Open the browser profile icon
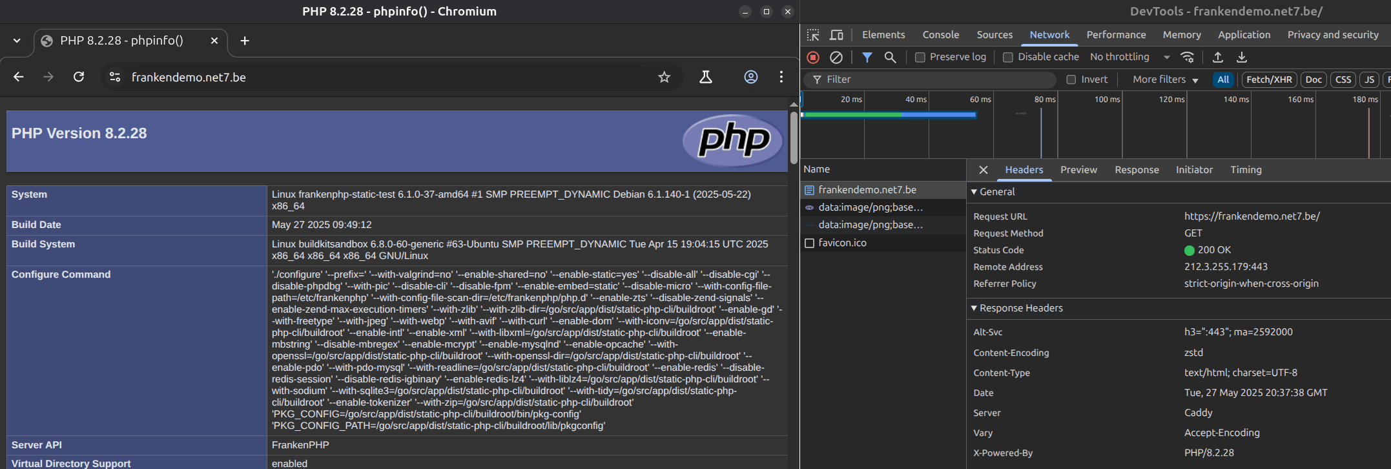 click(x=751, y=77)
